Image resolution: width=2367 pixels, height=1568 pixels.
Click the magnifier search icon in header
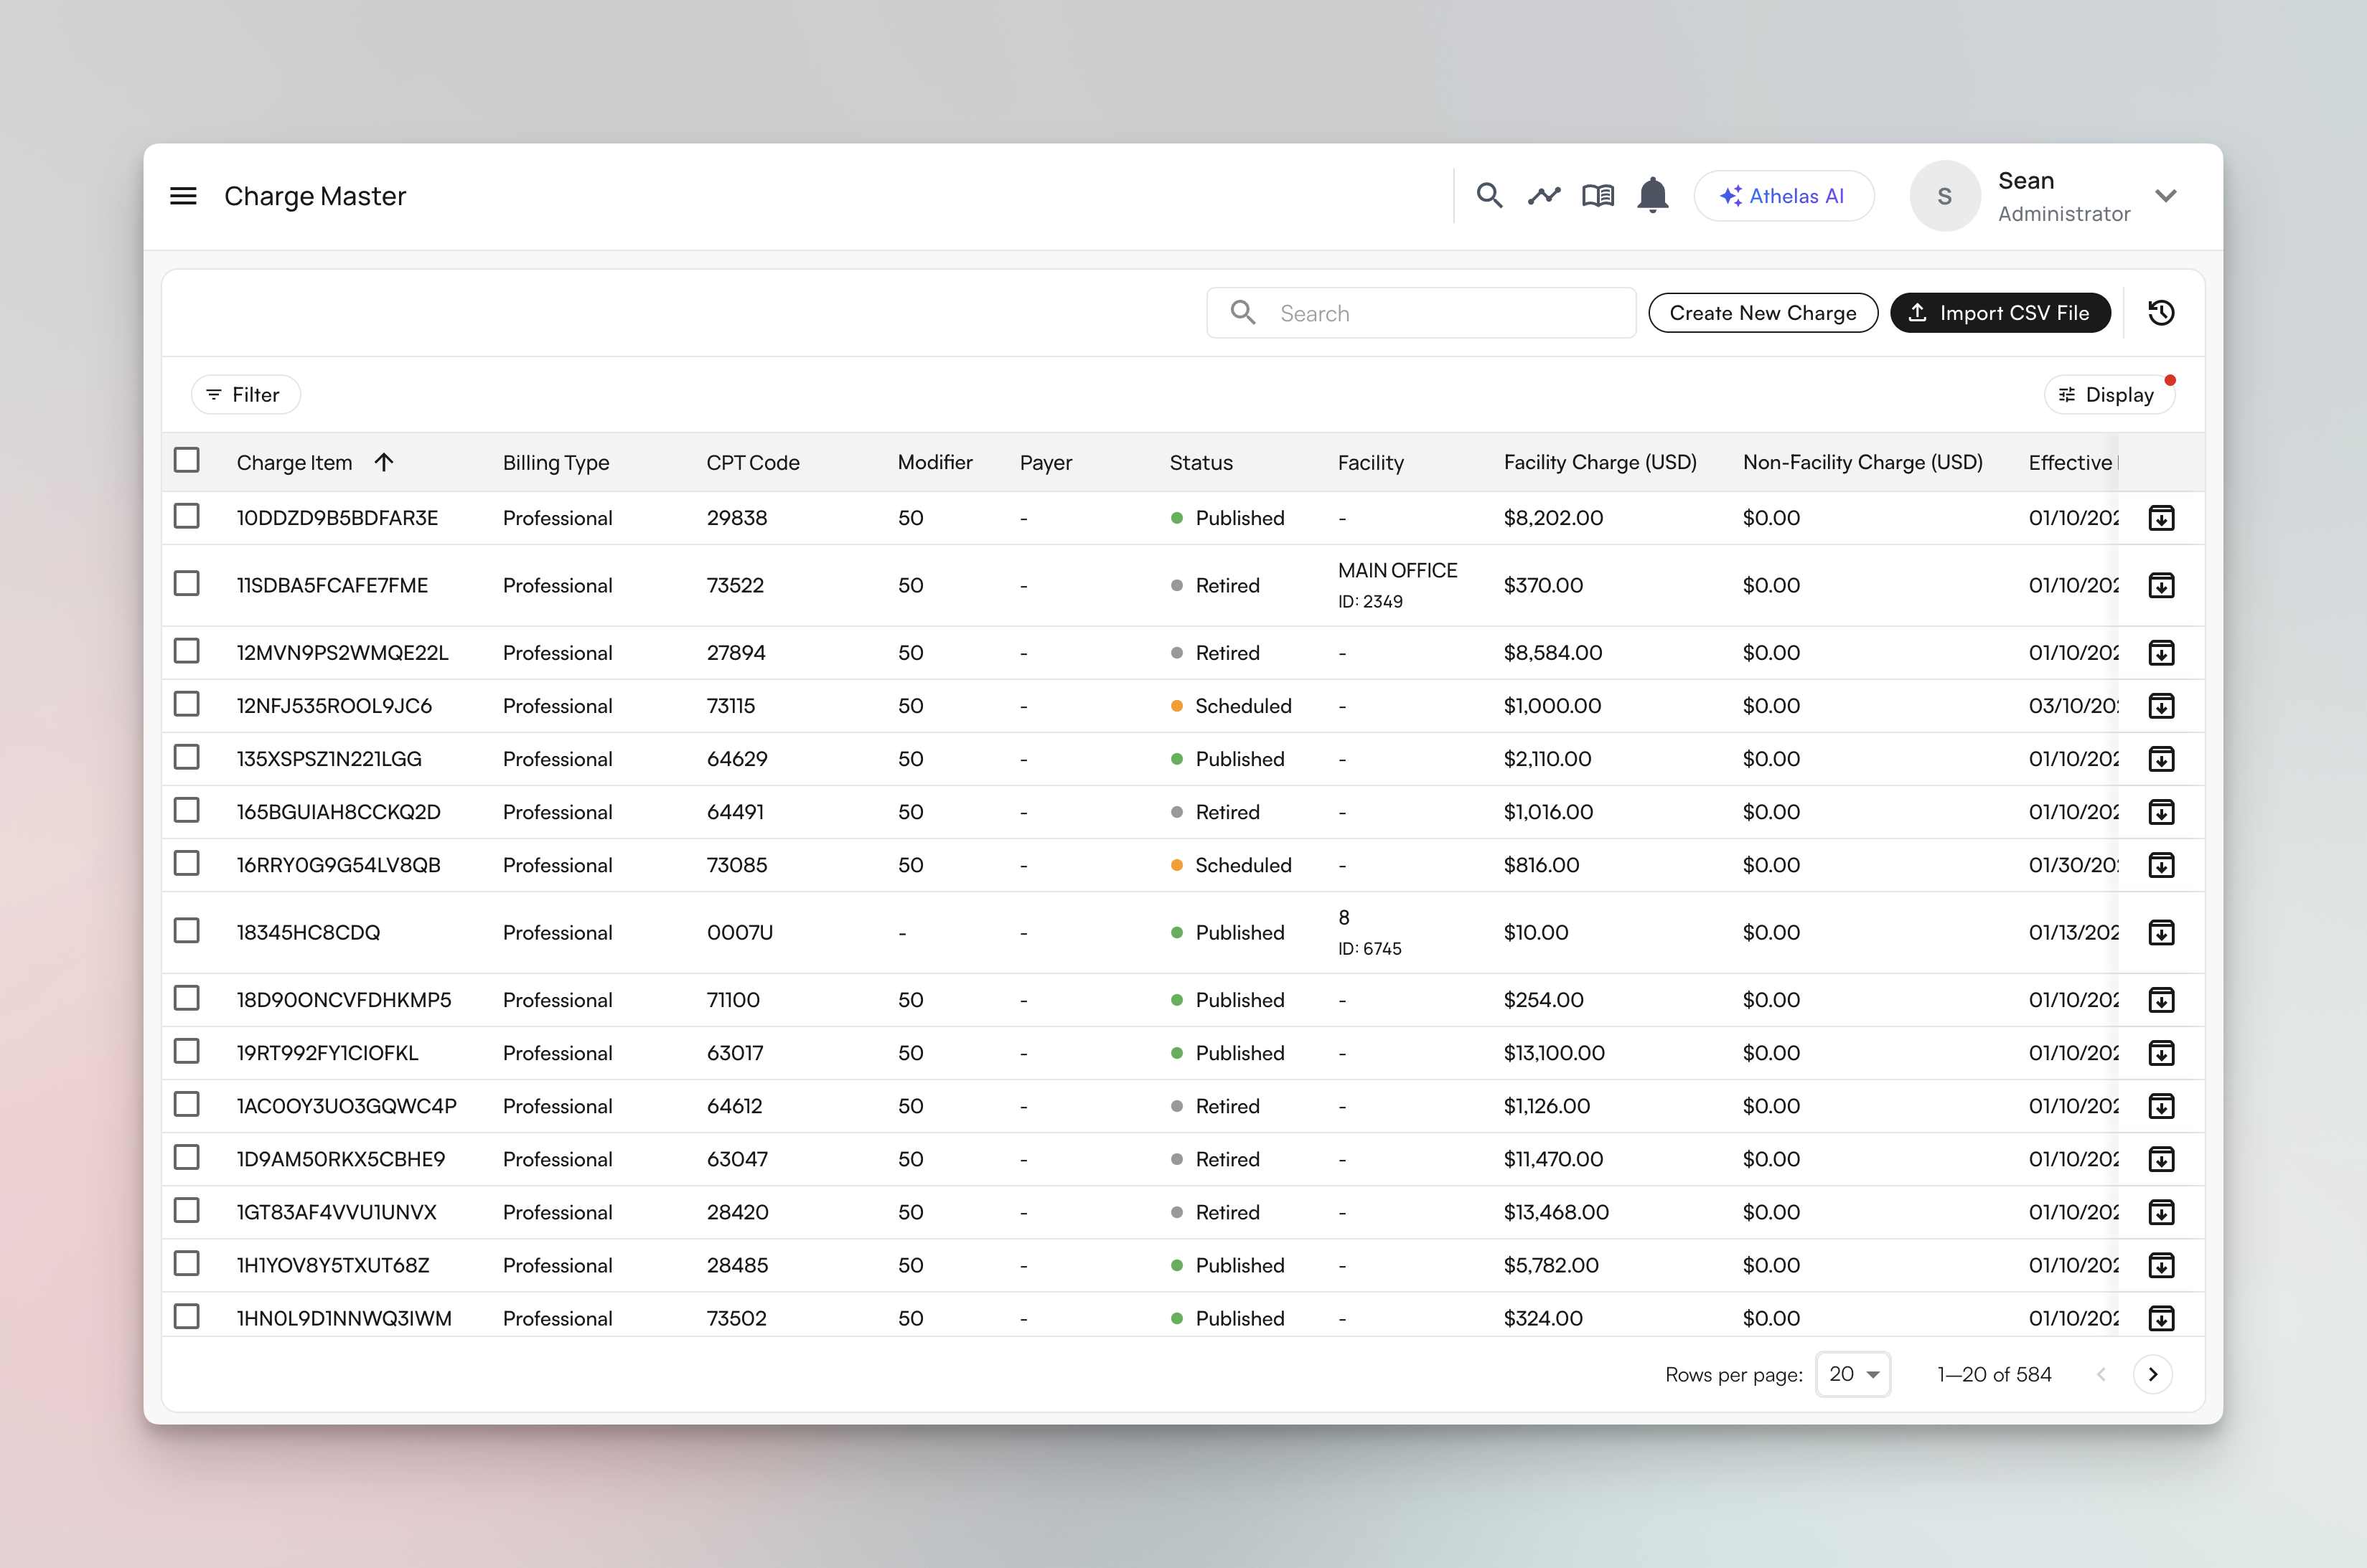click(1489, 196)
